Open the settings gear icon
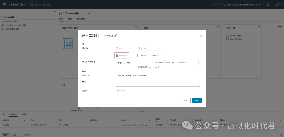The image size is (284, 137). [280, 26]
